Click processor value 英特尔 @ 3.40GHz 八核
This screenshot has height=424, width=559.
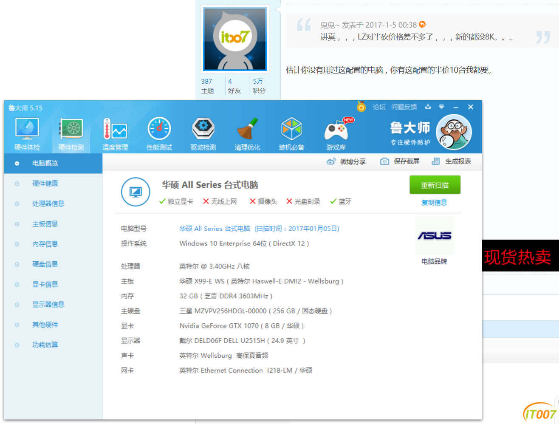215,266
